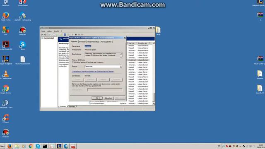Open CCleaner desktop shortcut
Screen dimensions: 265x149
(x=6, y=118)
